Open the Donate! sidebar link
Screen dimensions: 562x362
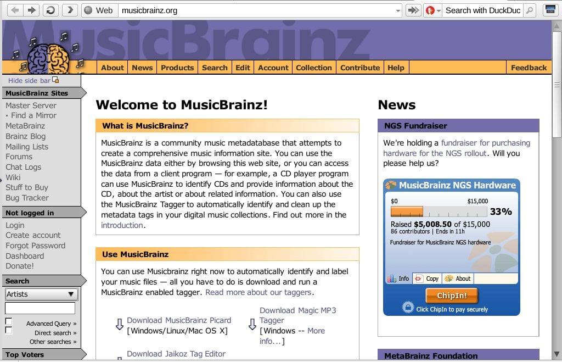20,266
